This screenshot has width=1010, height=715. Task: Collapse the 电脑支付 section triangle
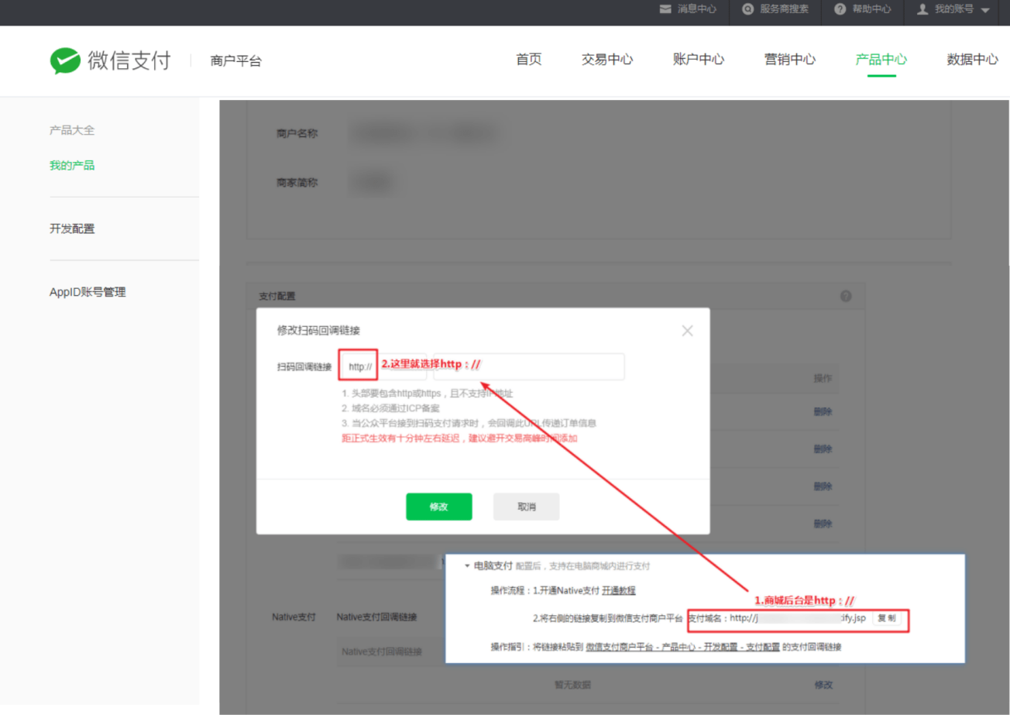467,566
